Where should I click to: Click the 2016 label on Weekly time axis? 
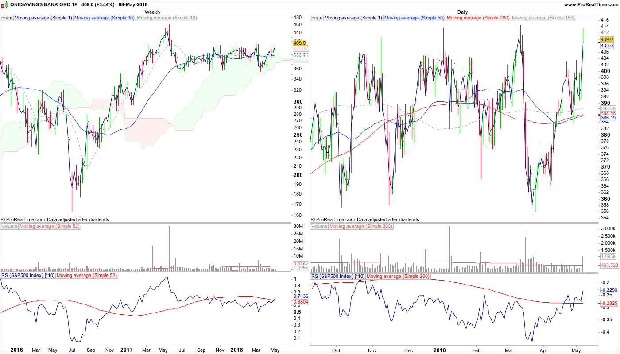[16, 350]
